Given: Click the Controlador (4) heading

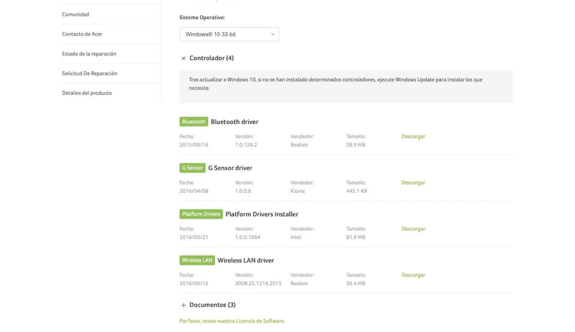Looking at the screenshot, I should pyautogui.click(x=211, y=58).
